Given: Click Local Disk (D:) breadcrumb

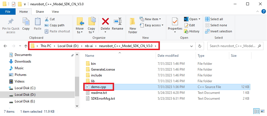Looking at the screenshot, I should coord(68,46).
